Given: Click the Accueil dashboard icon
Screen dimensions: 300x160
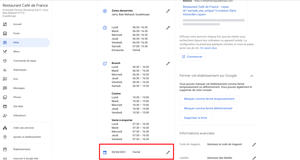Looking at the screenshot, I should (x=5, y=24).
